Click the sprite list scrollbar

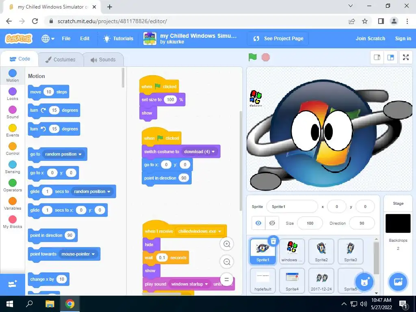click(376, 259)
